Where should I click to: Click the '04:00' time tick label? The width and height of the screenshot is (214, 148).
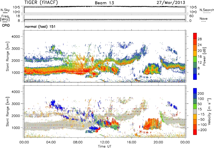tap(51, 142)
